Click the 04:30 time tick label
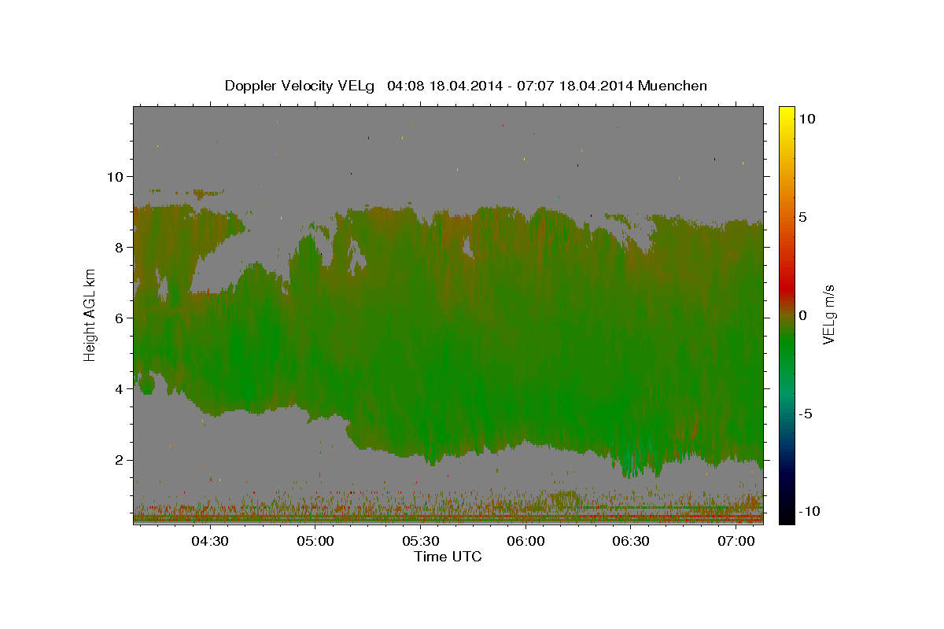 click(x=210, y=542)
